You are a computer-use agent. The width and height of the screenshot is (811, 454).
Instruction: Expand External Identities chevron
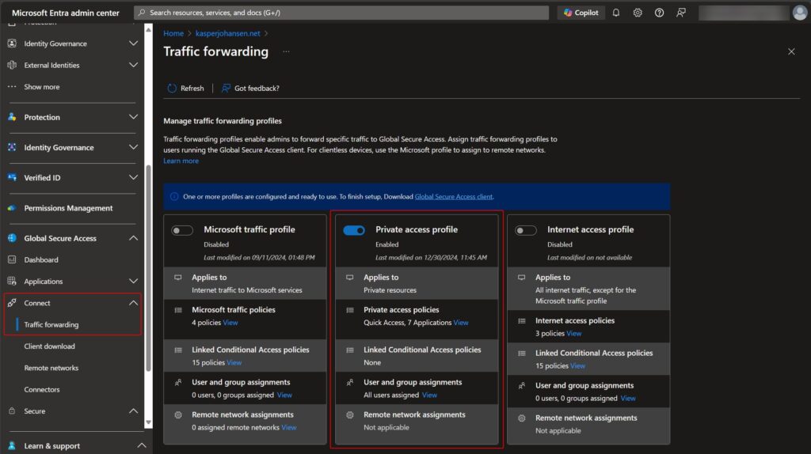point(133,65)
